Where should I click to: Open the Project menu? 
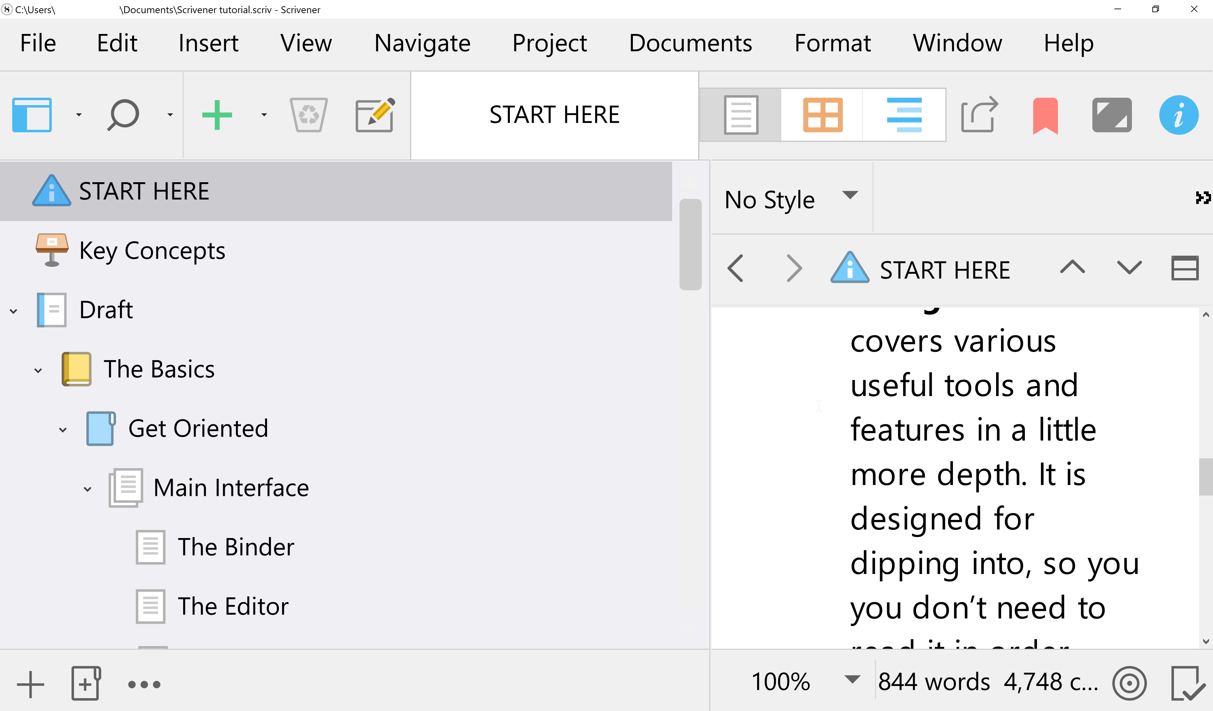click(x=550, y=43)
